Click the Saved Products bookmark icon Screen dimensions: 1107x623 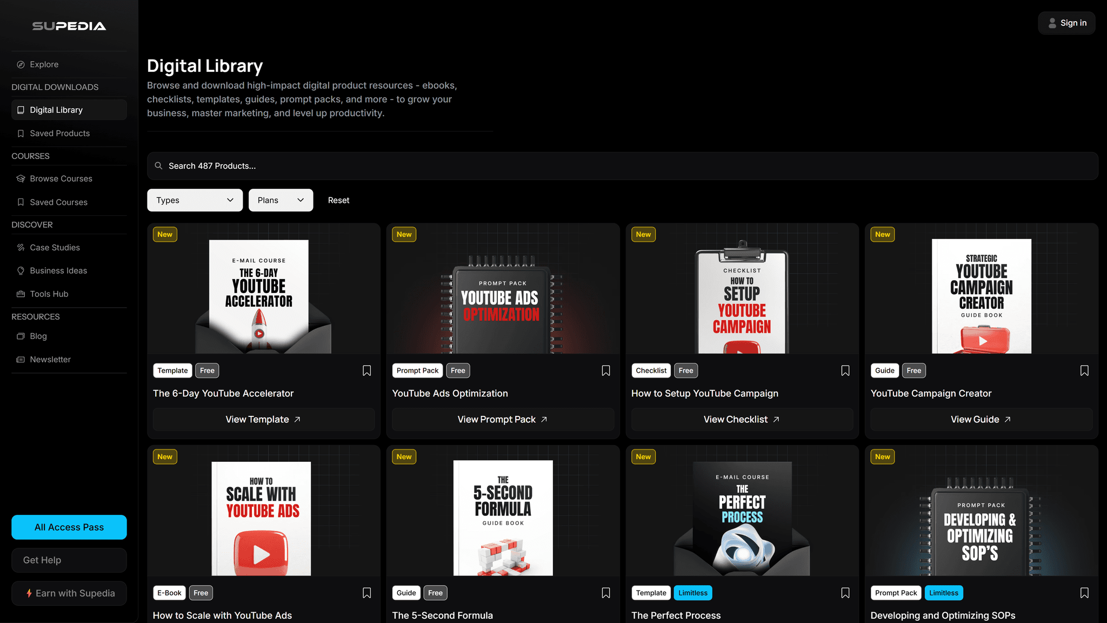21,133
